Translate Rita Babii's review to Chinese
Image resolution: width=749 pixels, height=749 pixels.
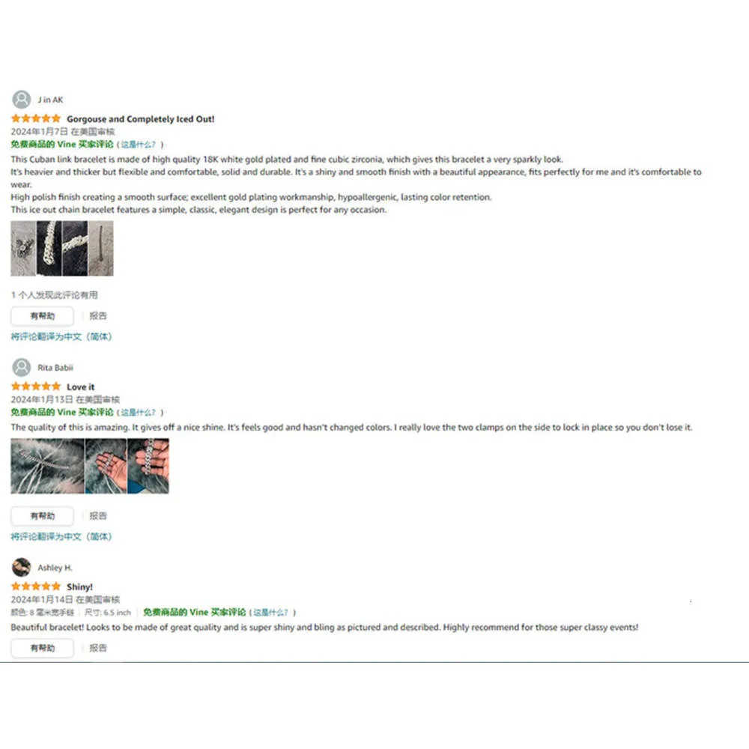click(61, 537)
